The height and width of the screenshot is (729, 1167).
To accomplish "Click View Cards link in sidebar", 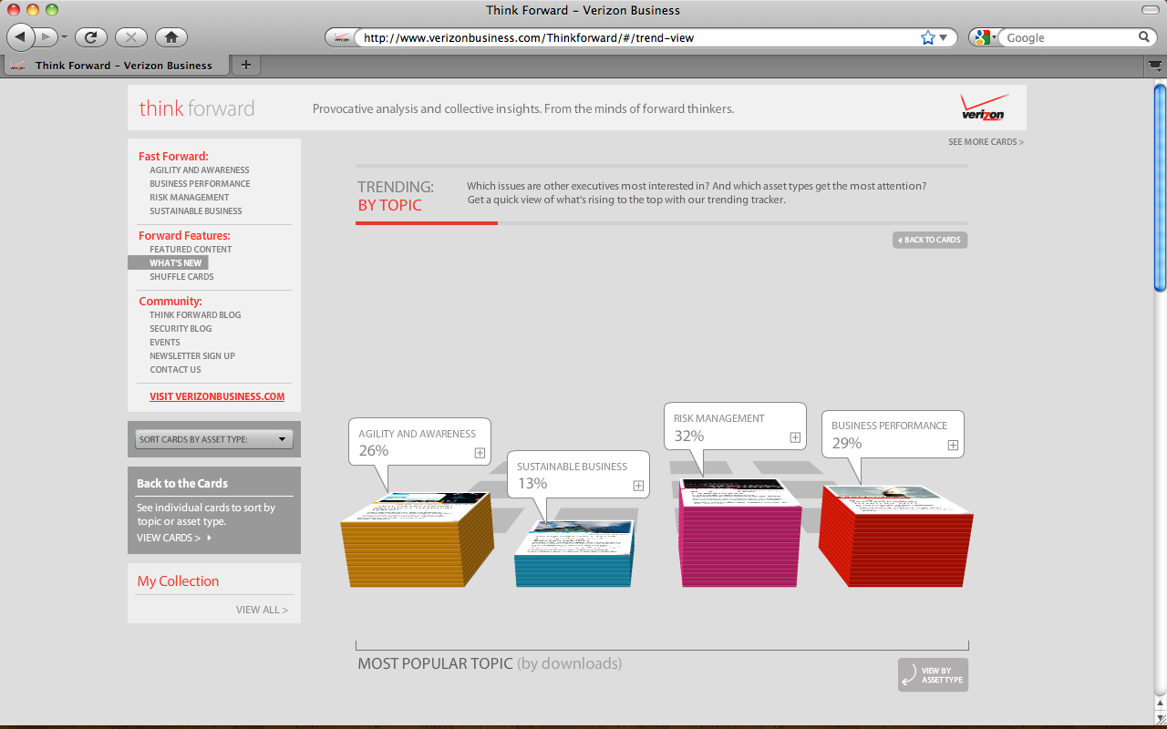I will [173, 538].
